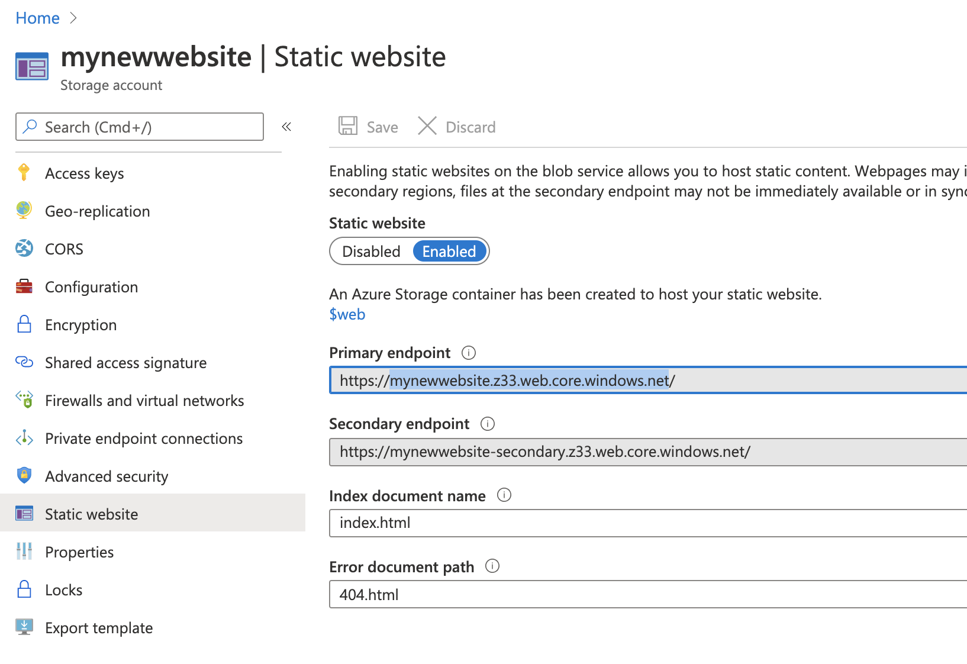Show info tooltip for Secondary endpoint

[488, 424]
